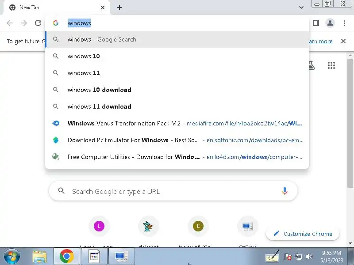Click the softonic favicon in the suggestions
This screenshot has width=354, height=265.
click(56, 140)
